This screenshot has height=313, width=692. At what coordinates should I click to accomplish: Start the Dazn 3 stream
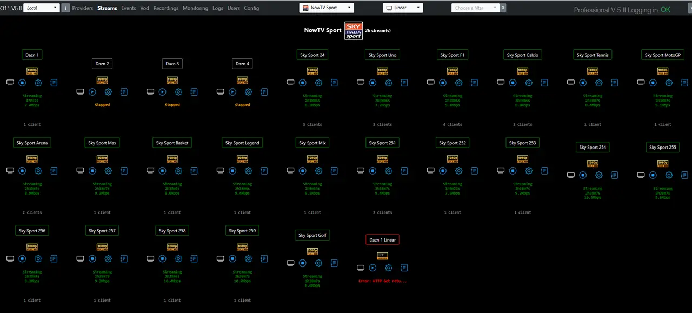click(x=162, y=92)
